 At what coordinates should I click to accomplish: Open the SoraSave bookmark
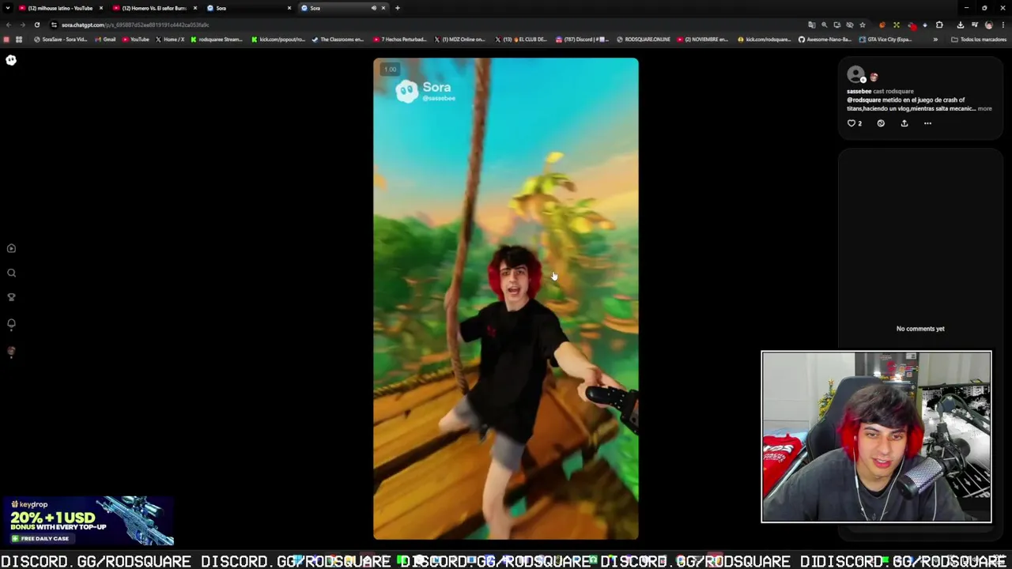pyautogui.click(x=60, y=40)
